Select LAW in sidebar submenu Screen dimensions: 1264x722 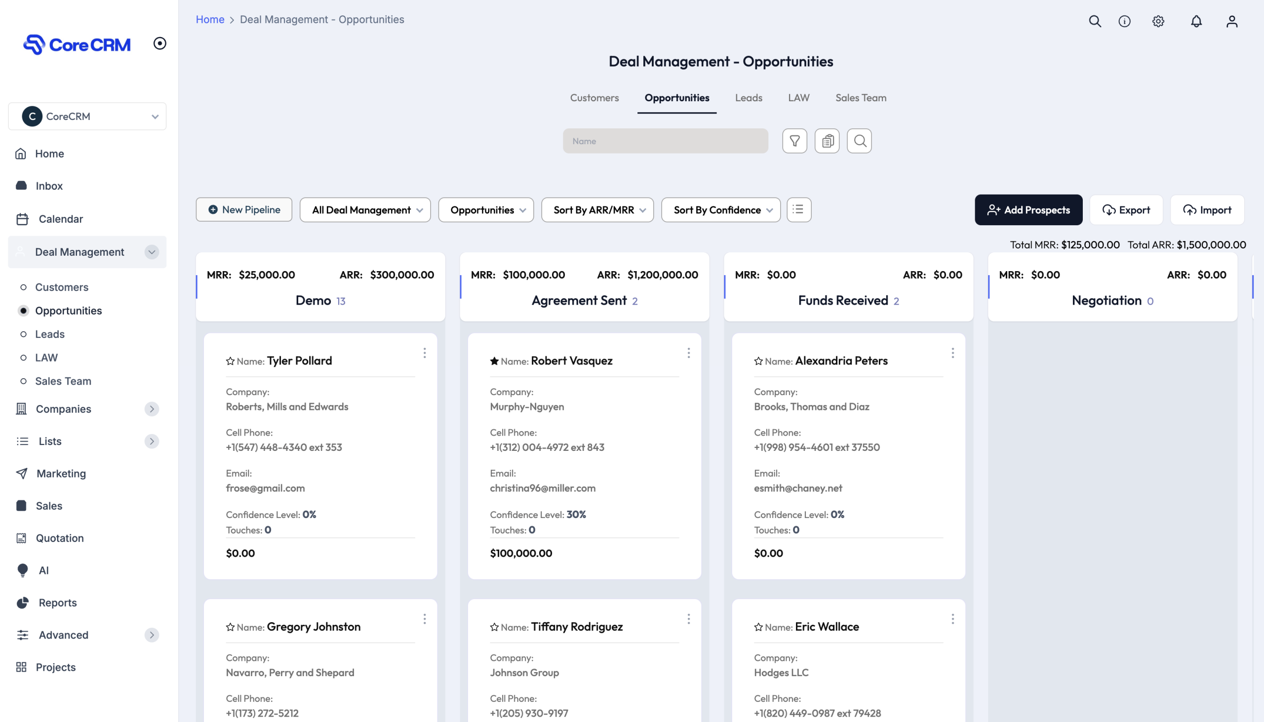pos(46,358)
